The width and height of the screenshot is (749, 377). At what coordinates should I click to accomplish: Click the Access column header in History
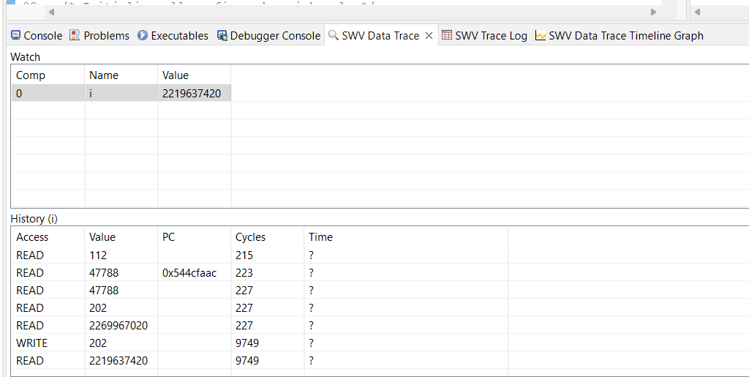(32, 237)
